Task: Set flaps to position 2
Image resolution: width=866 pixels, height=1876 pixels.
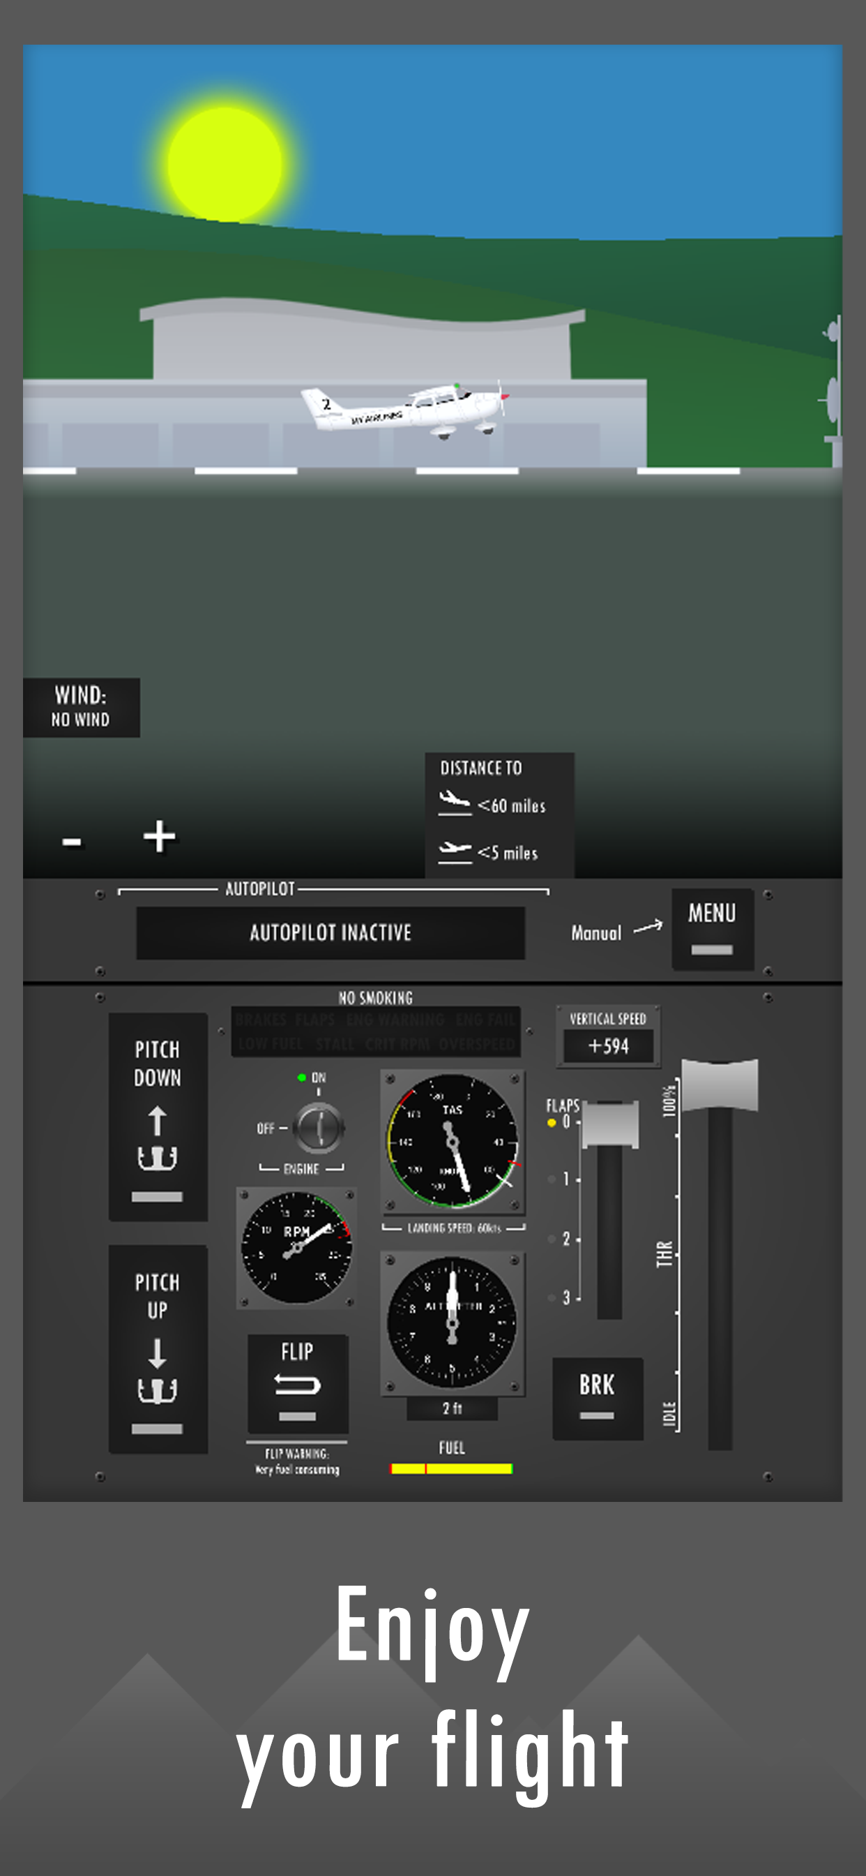Action: tap(565, 1239)
